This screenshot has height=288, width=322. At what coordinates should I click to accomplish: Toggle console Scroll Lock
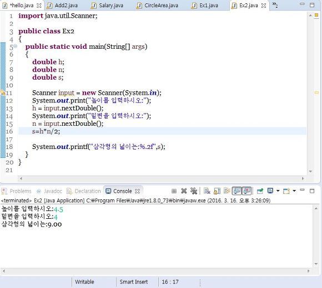pyautogui.click(x=217, y=191)
